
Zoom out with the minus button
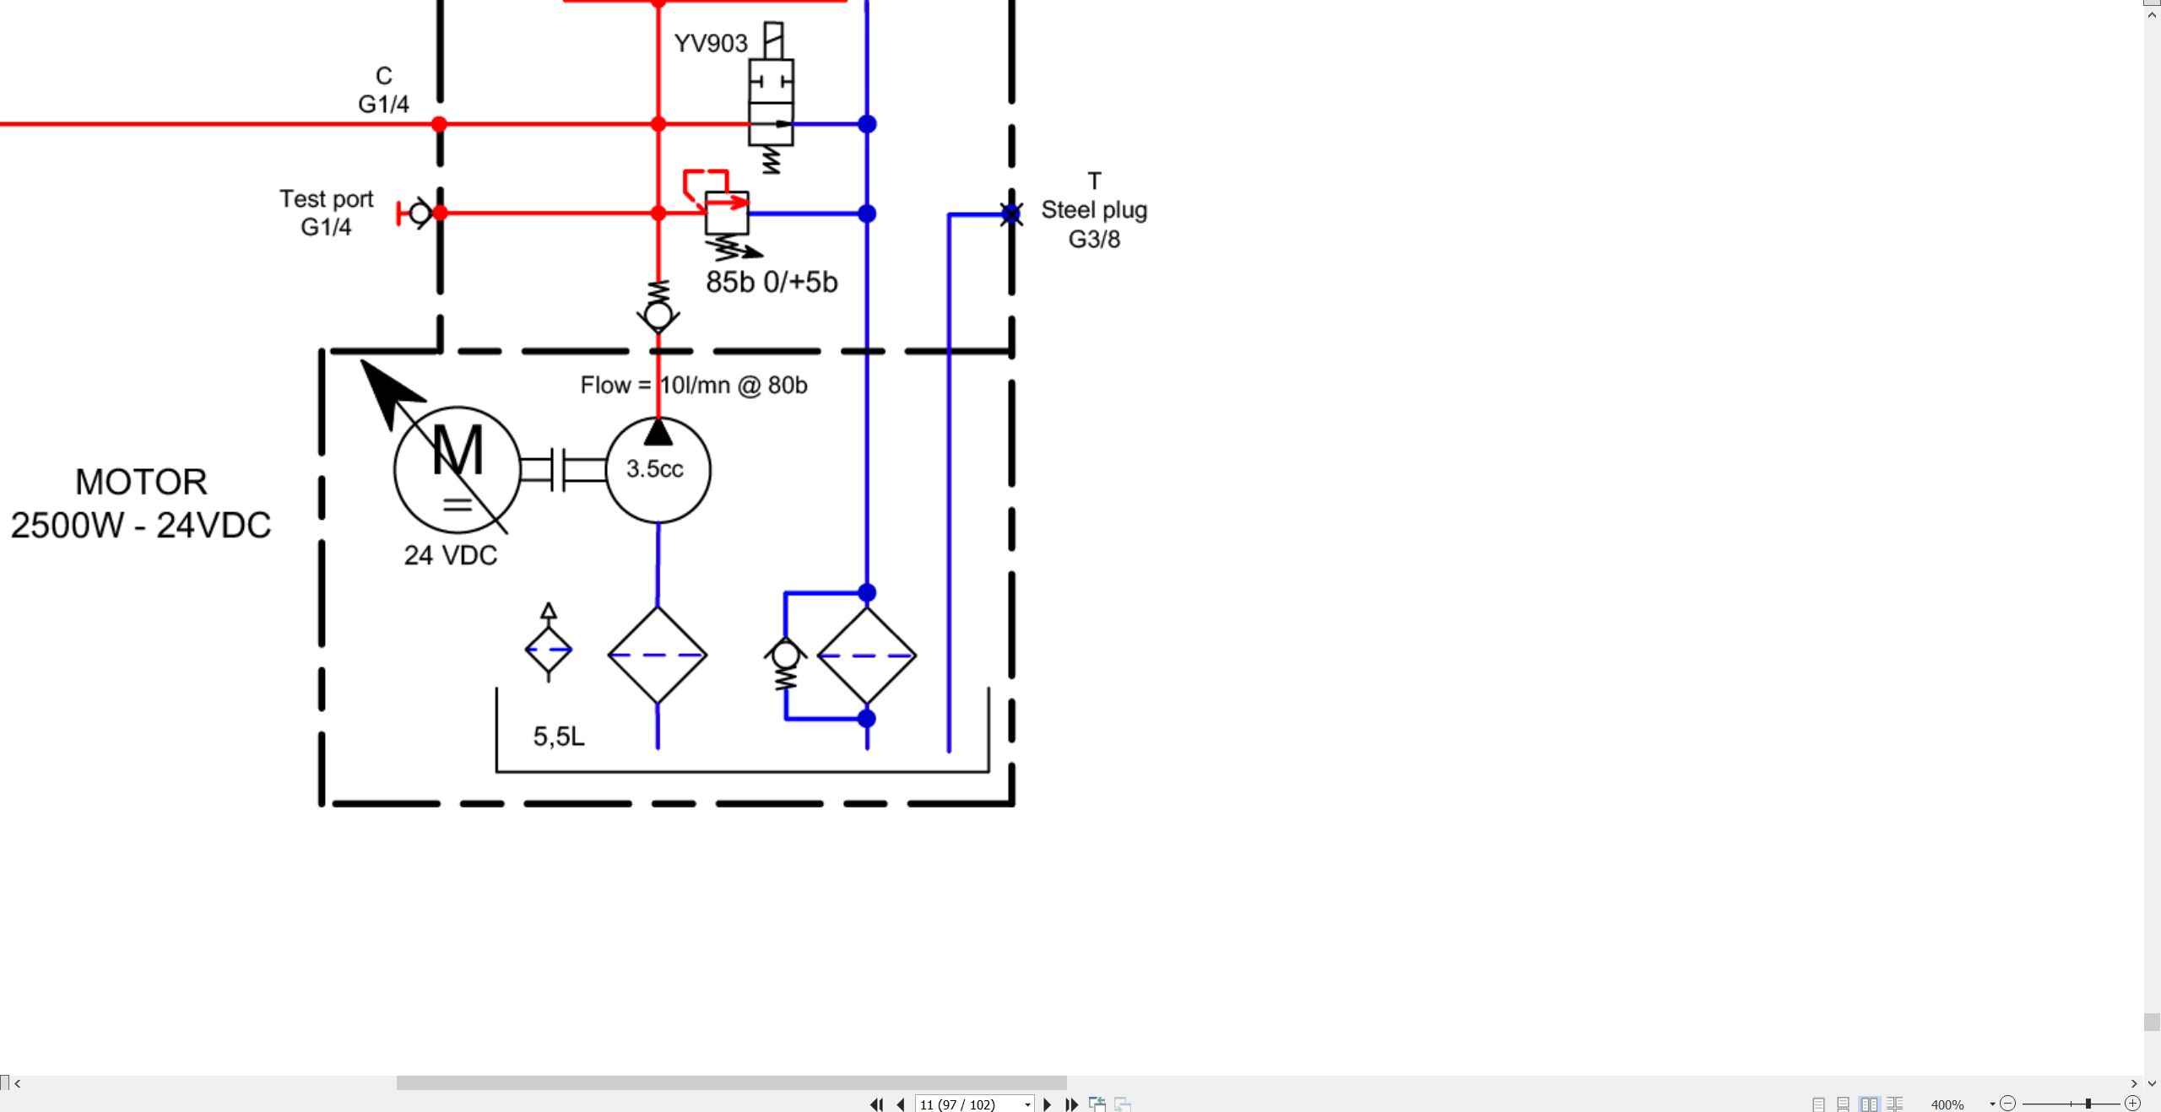2008,1104
